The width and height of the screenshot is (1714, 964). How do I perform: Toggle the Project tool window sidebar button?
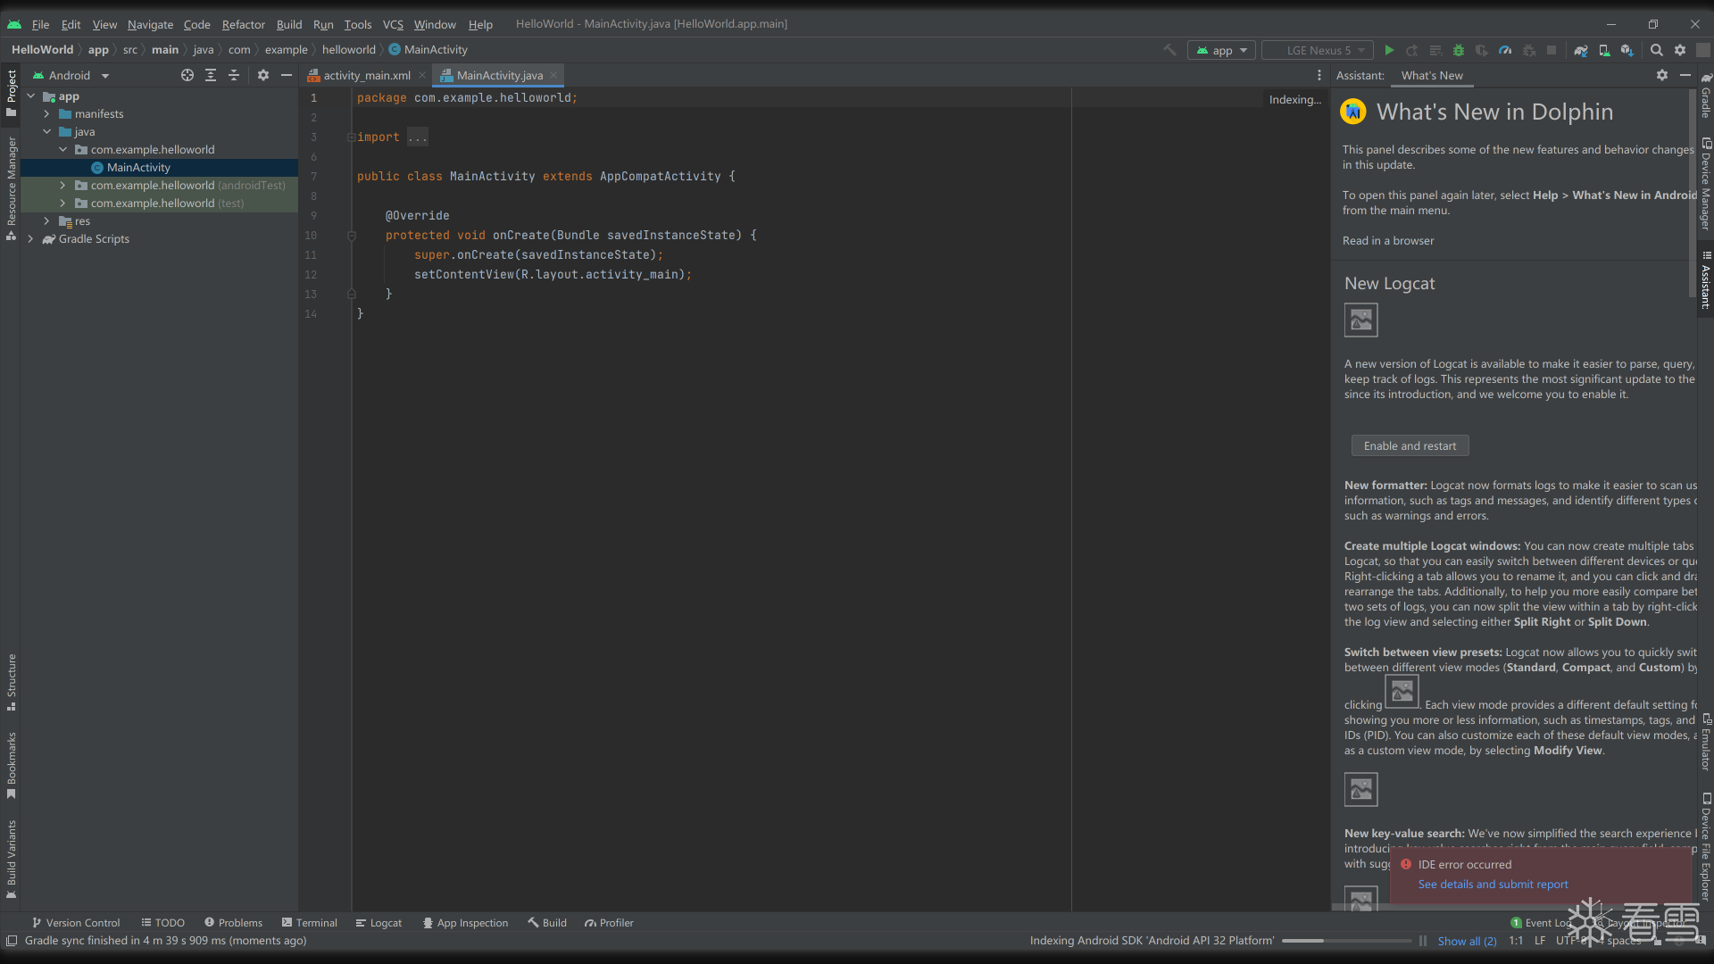[12, 92]
